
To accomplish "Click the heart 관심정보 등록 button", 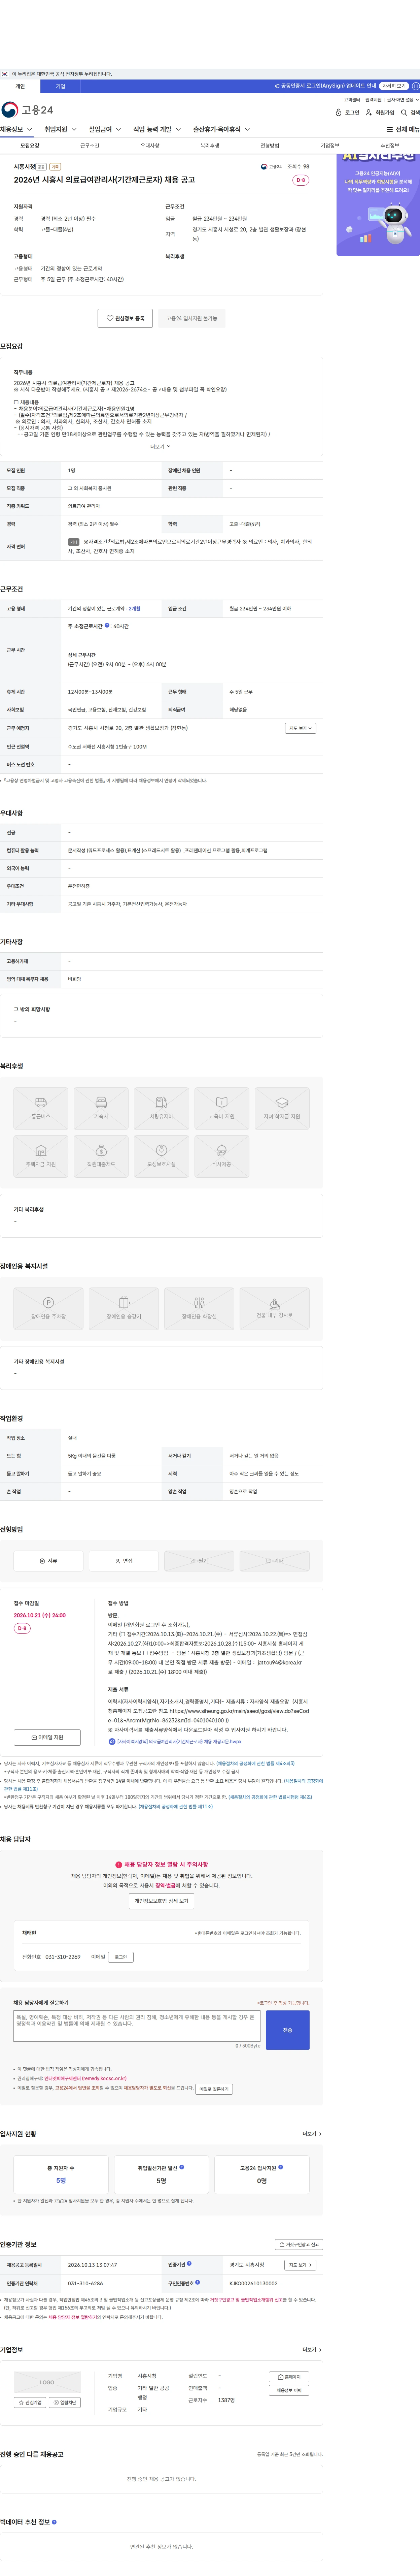I will click(125, 318).
